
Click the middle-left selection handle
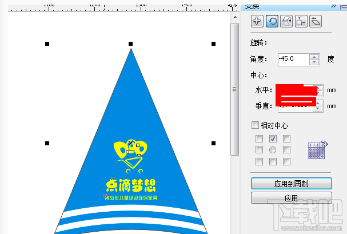(47, 143)
